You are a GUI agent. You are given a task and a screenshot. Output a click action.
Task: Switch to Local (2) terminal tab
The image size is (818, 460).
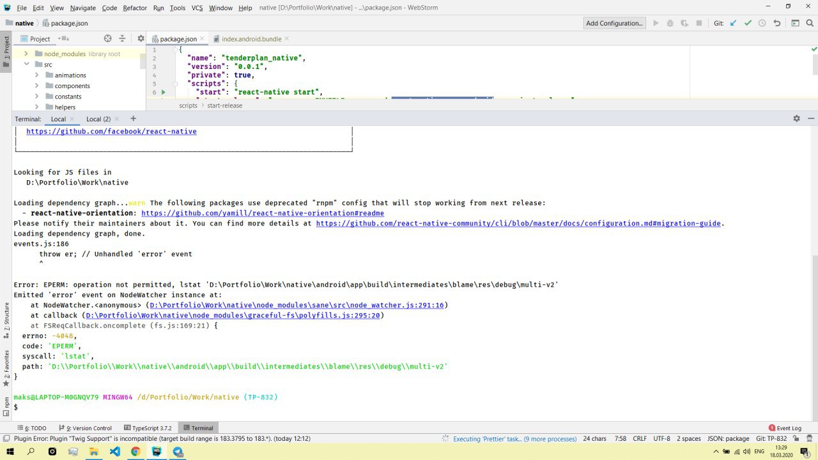(x=98, y=119)
